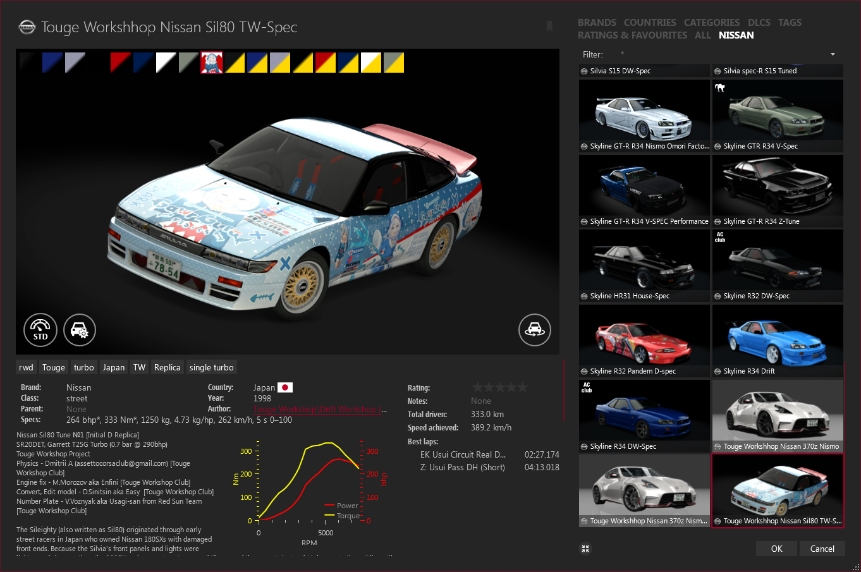Select the red and black skin swatch
This screenshot has height=572, width=861.
(121, 63)
